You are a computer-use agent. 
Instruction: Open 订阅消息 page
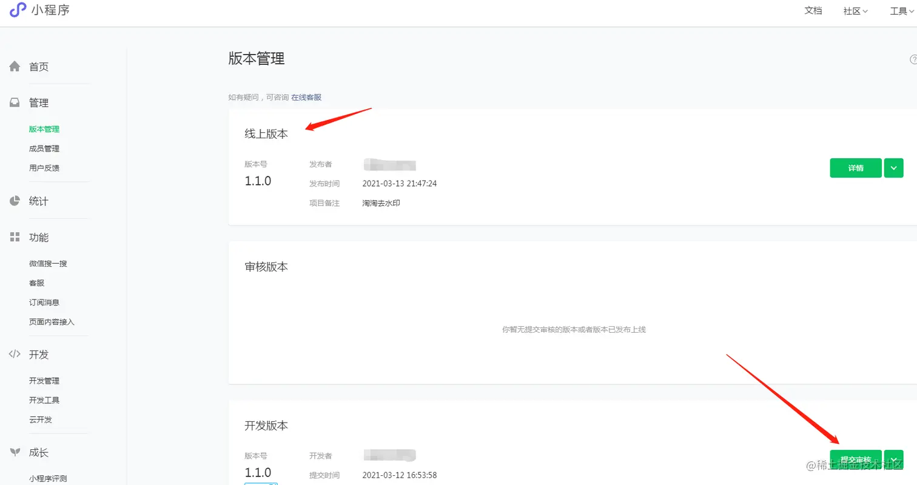pyautogui.click(x=44, y=303)
